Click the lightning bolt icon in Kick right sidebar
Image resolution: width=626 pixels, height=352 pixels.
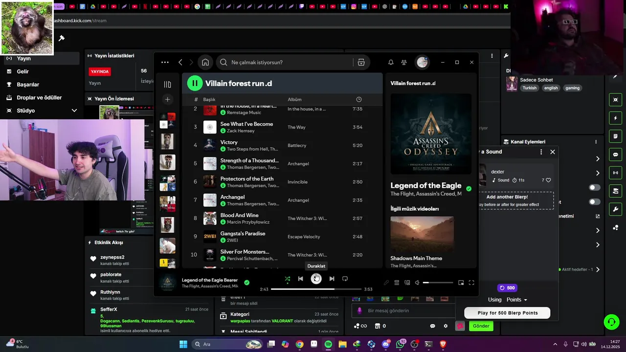tap(616, 118)
